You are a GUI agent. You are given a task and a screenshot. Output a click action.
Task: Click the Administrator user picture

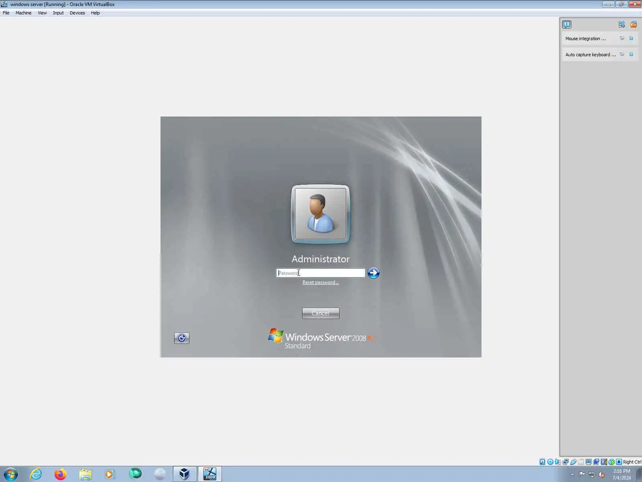pos(321,214)
